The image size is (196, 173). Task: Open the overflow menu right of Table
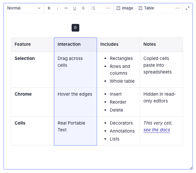177,8
